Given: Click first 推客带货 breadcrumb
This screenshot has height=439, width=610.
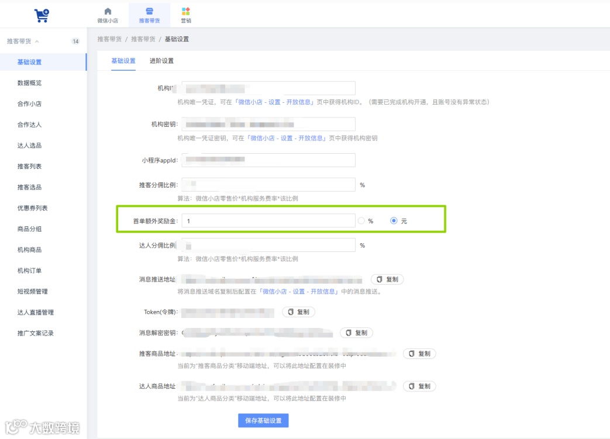Looking at the screenshot, I should [x=109, y=39].
